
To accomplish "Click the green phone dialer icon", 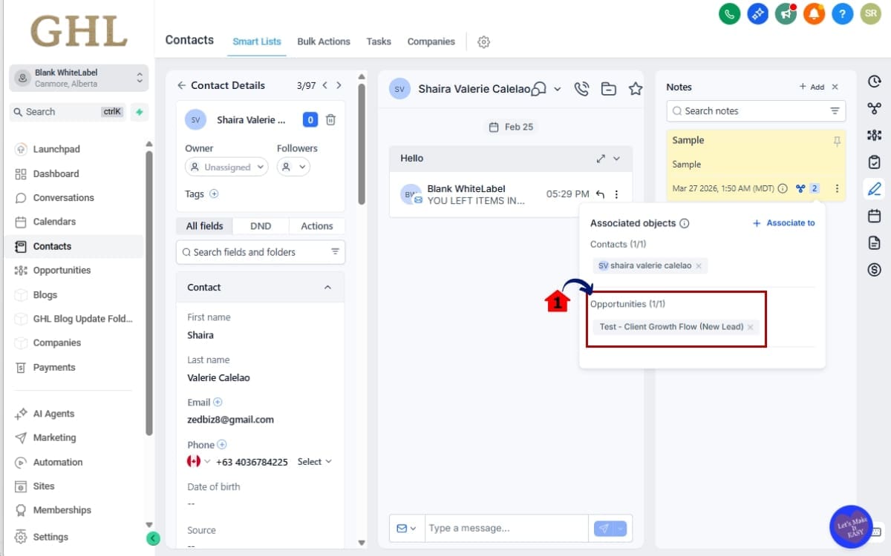I will (730, 13).
